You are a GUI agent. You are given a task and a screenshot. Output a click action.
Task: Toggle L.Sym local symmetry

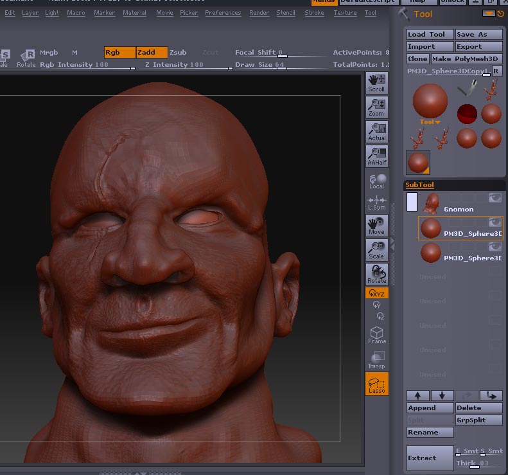click(x=376, y=203)
